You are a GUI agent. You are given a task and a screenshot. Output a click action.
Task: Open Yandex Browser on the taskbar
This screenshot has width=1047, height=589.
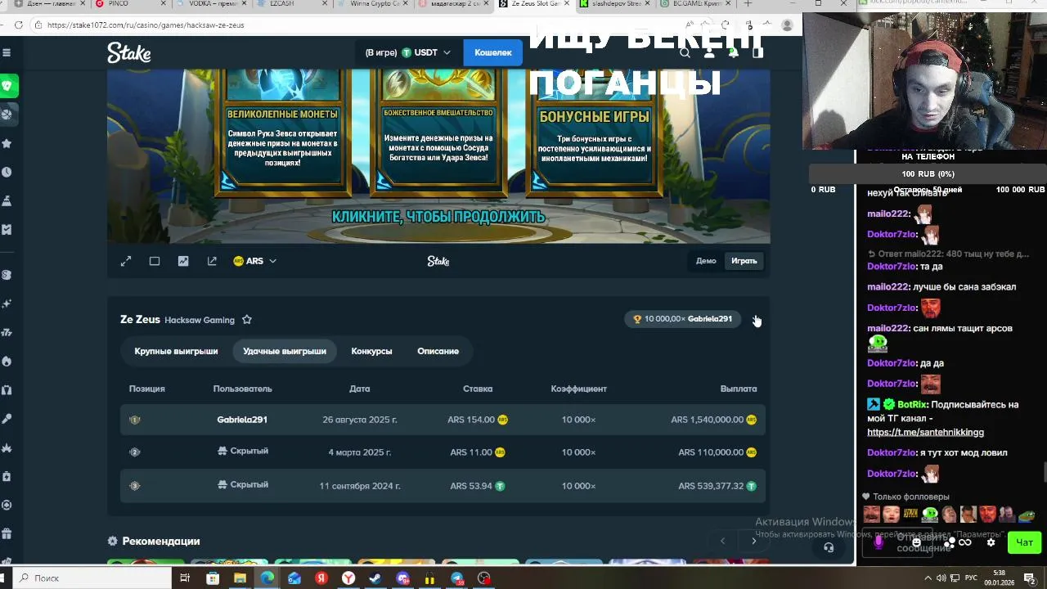pos(348,578)
